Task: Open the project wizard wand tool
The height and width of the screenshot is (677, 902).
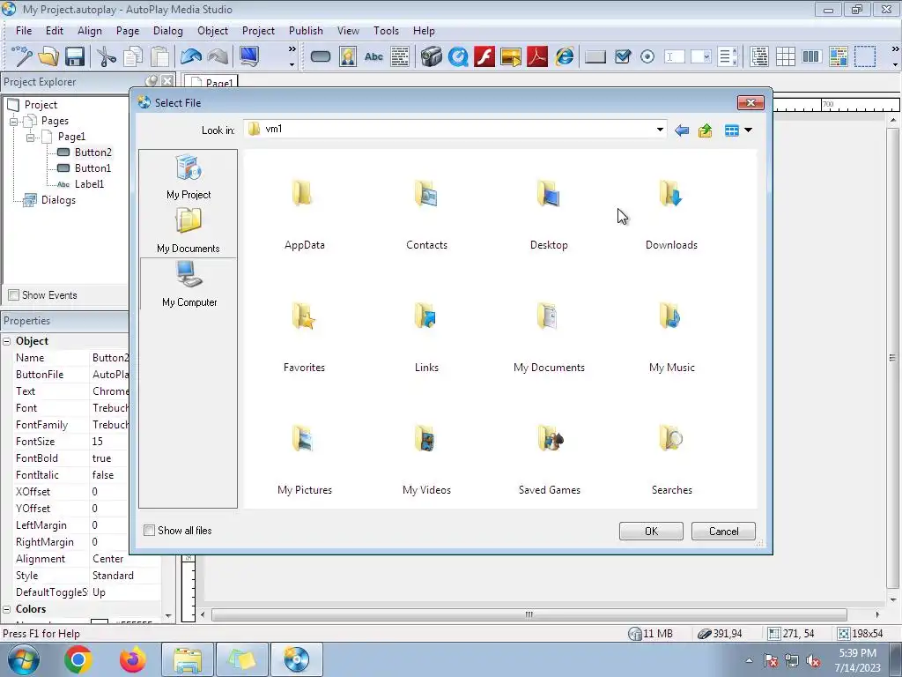Action: click(x=21, y=56)
